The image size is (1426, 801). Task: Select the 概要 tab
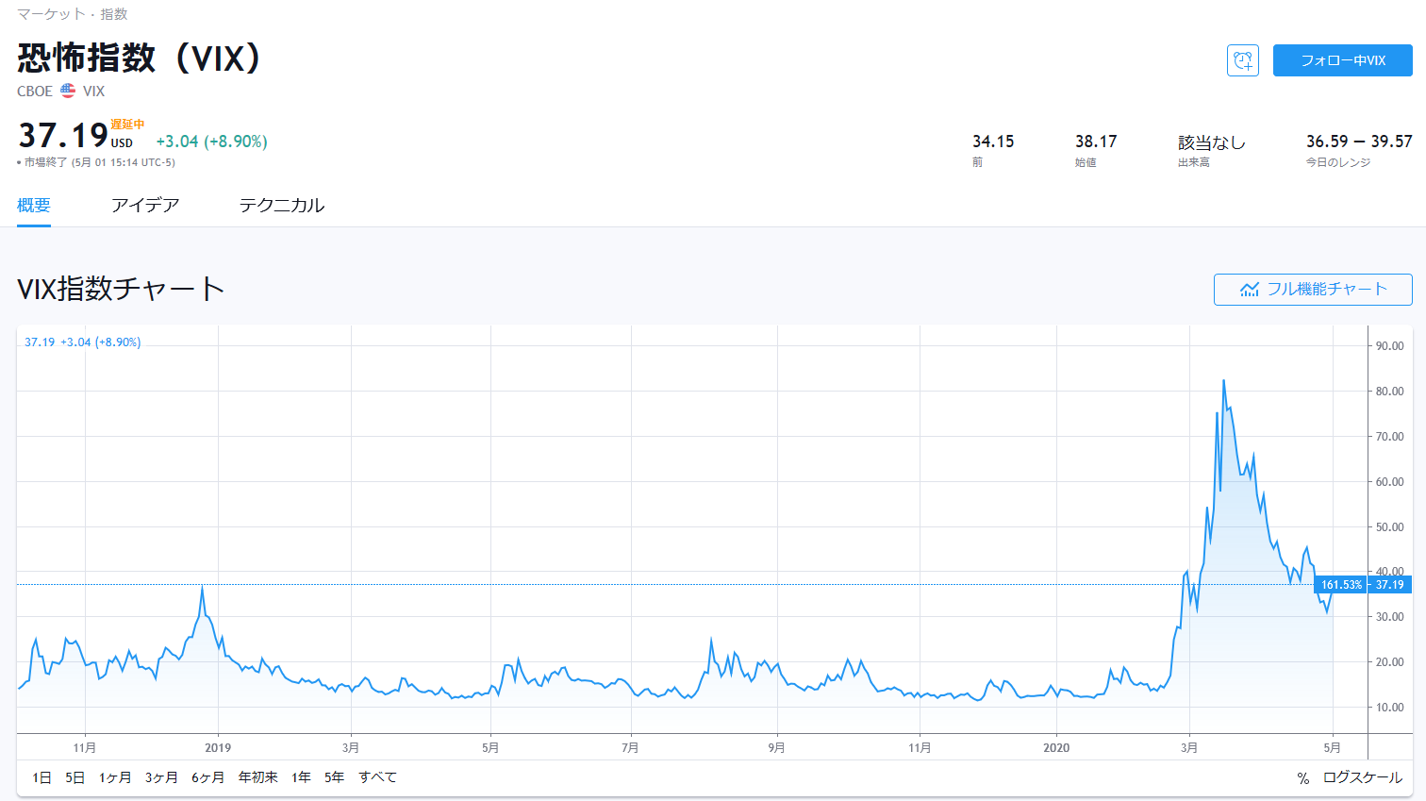[34, 205]
